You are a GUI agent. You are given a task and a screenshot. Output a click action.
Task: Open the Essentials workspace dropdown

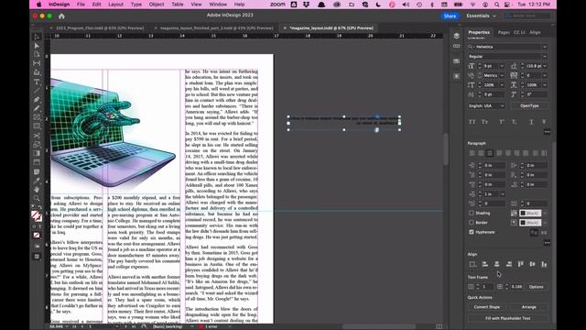tap(482, 16)
